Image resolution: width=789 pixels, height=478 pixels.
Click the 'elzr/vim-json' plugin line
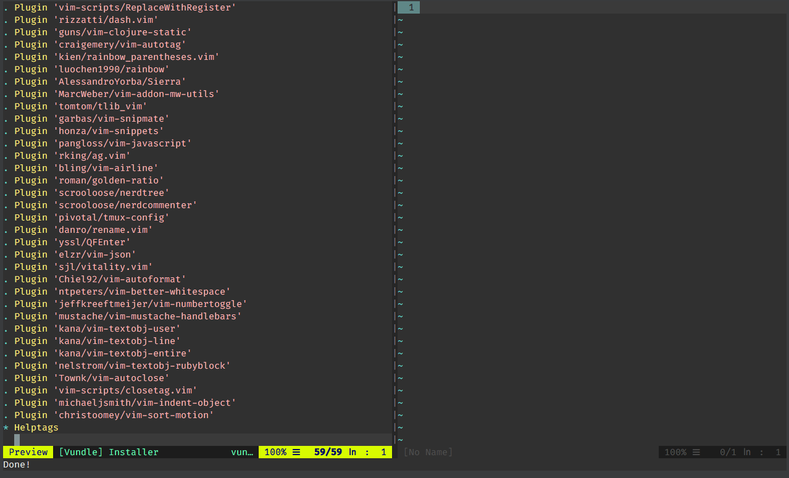pos(70,254)
